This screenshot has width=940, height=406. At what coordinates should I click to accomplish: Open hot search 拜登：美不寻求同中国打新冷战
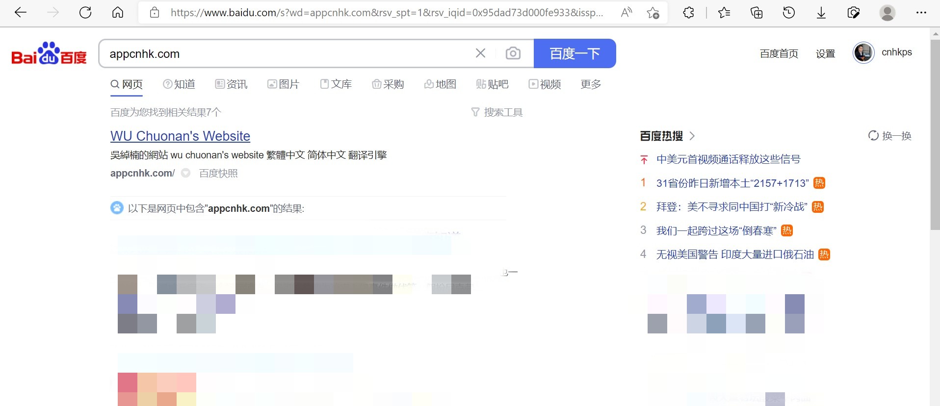(731, 207)
